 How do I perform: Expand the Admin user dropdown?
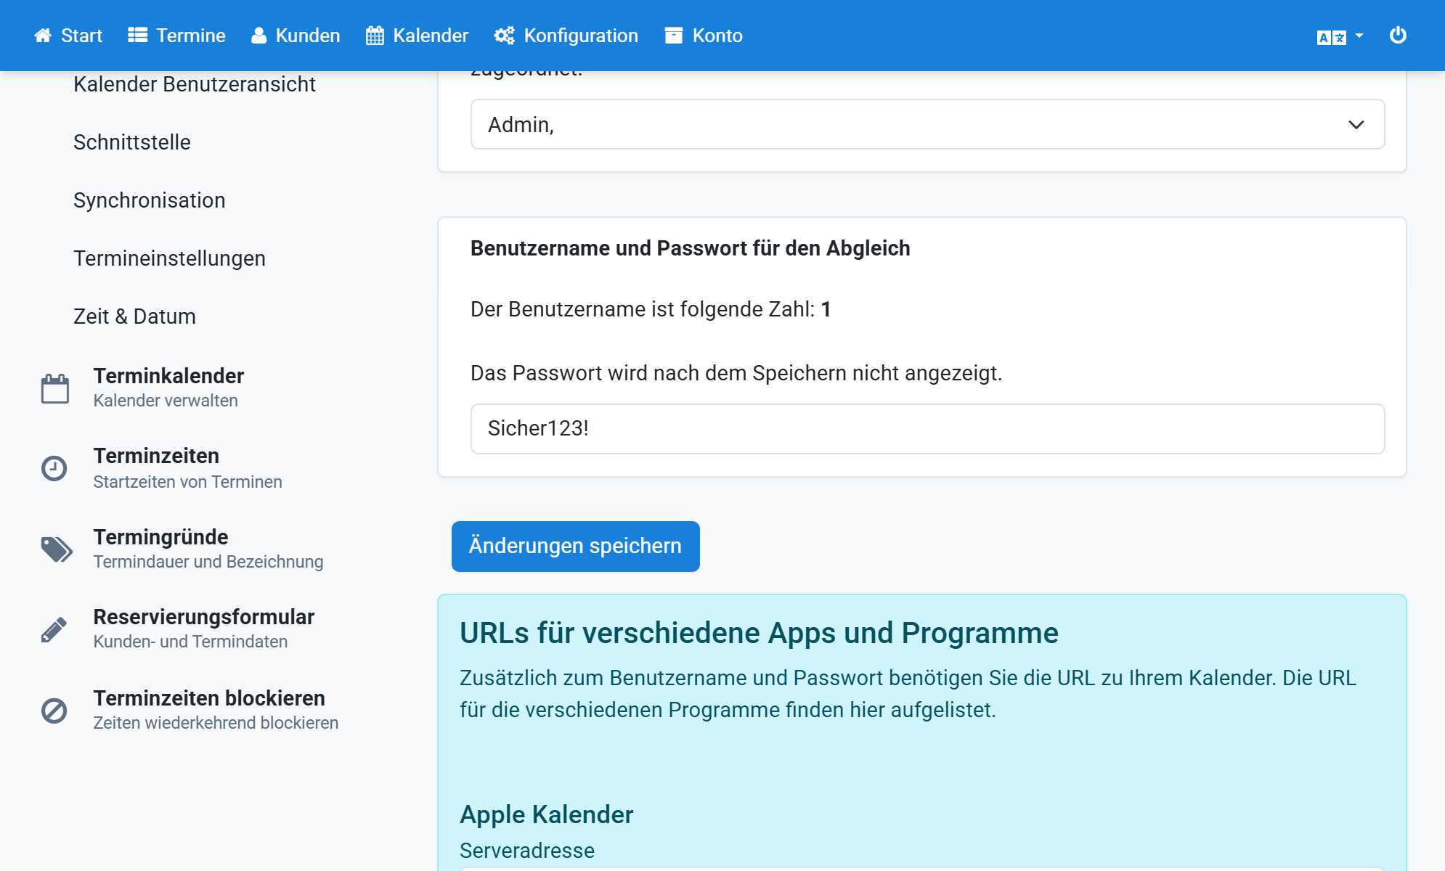coord(927,125)
